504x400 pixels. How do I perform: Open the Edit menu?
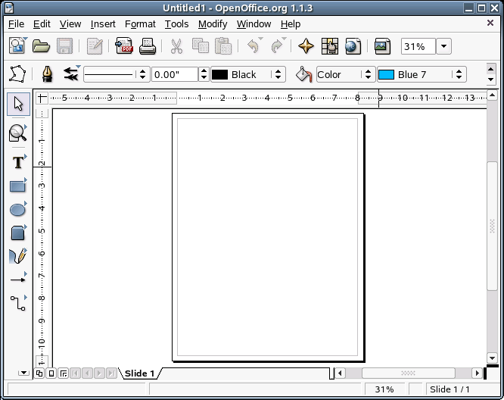click(x=42, y=23)
